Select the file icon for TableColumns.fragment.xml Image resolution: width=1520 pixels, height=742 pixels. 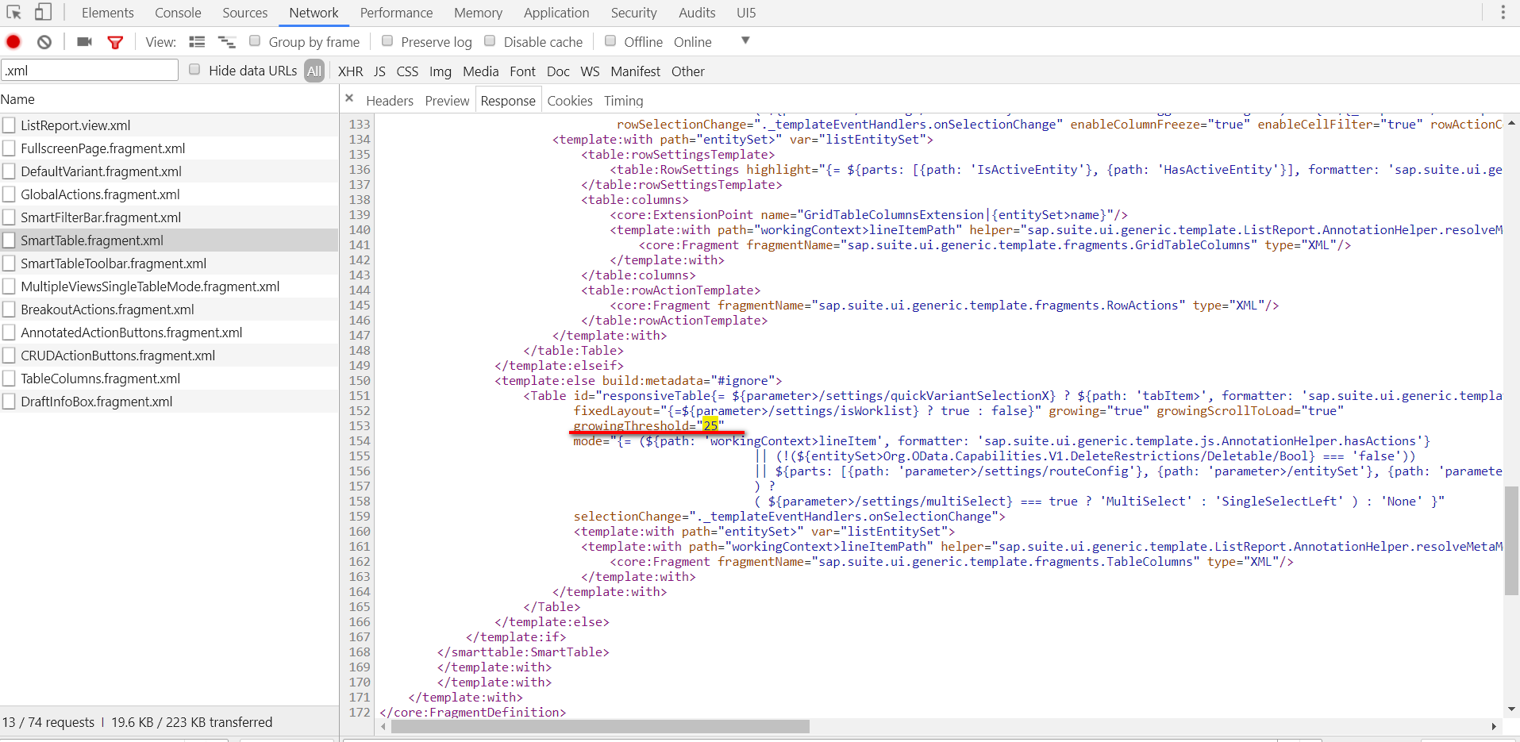pyautogui.click(x=9, y=379)
